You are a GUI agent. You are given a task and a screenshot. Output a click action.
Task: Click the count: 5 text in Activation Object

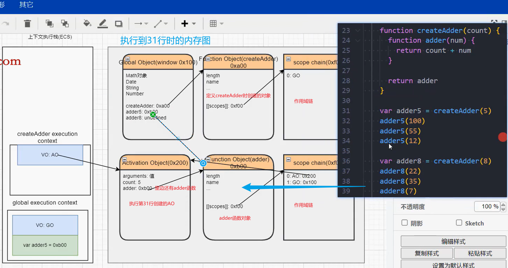coord(132,182)
